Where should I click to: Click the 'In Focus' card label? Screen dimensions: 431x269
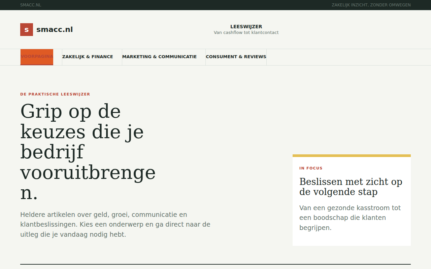click(311, 168)
